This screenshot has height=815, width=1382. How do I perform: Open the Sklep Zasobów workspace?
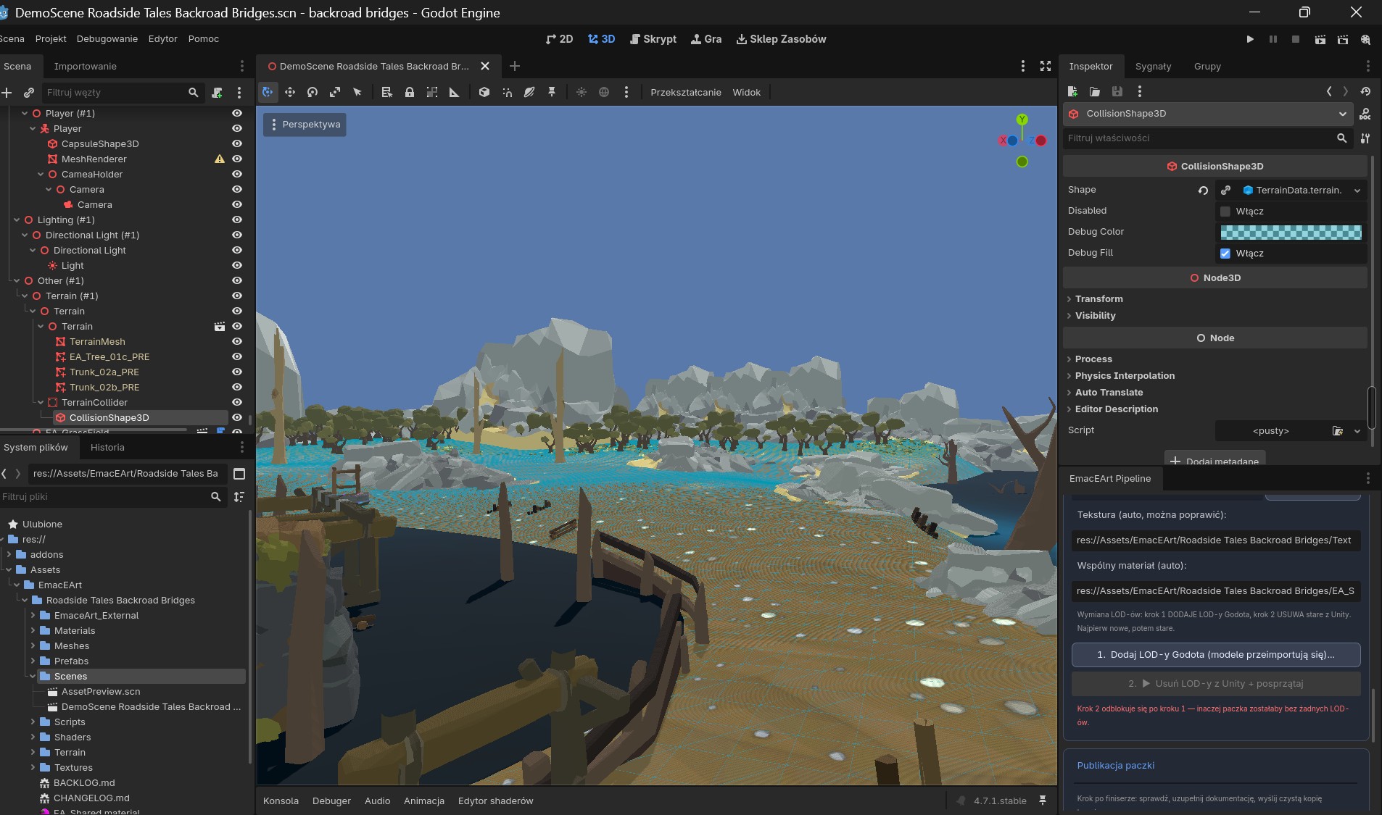[782, 39]
